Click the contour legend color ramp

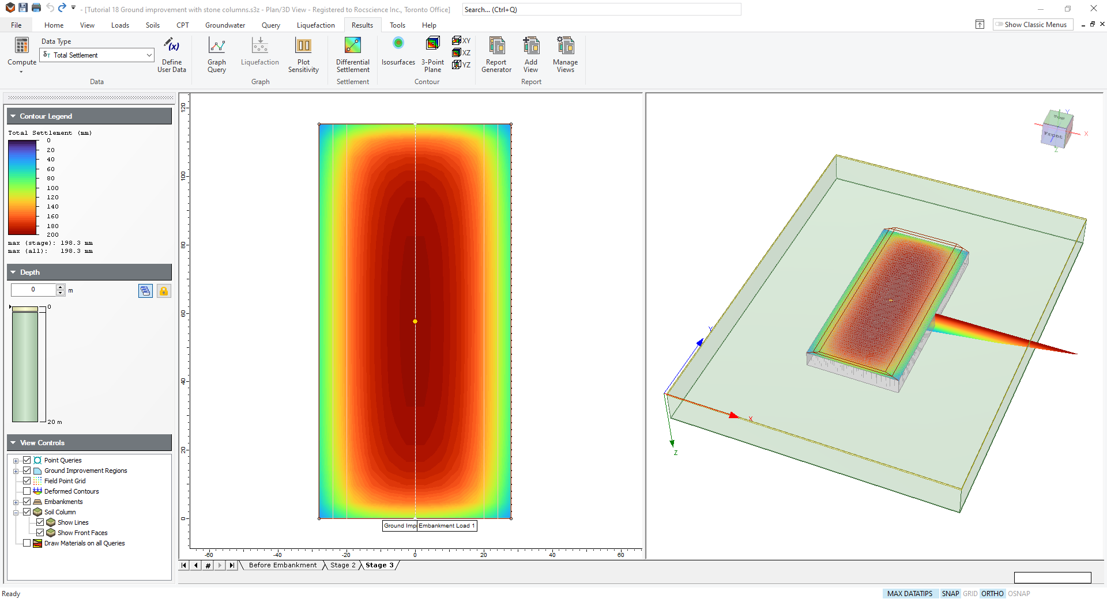click(21, 187)
